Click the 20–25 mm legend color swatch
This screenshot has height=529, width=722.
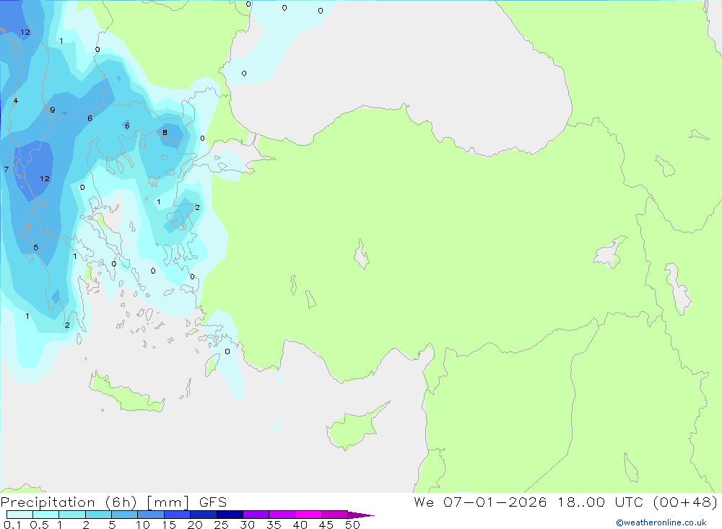204,515
